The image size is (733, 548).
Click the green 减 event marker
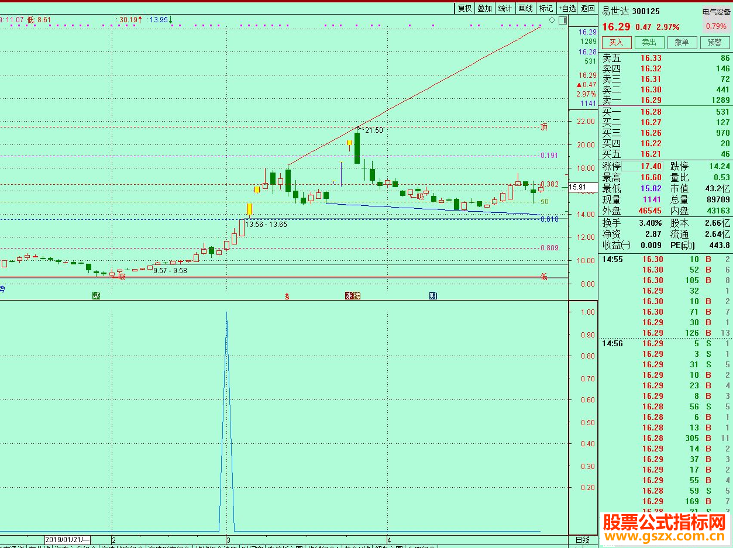coord(97,296)
